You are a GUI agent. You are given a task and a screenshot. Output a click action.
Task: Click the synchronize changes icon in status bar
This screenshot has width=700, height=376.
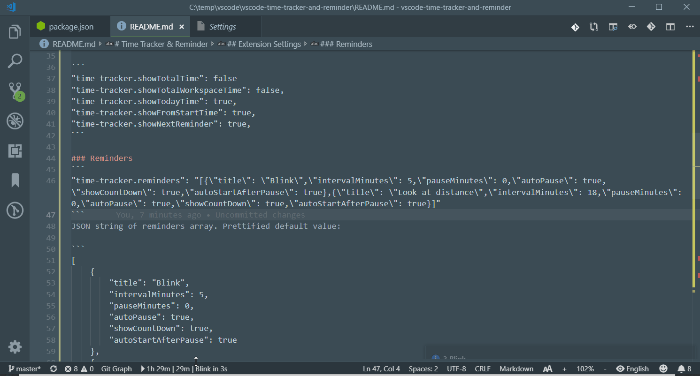tap(54, 368)
